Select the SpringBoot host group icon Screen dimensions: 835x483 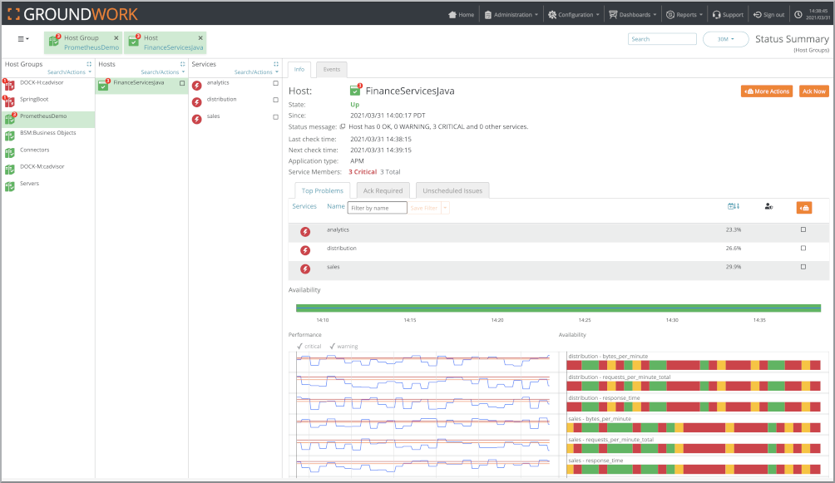click(9, 101)
